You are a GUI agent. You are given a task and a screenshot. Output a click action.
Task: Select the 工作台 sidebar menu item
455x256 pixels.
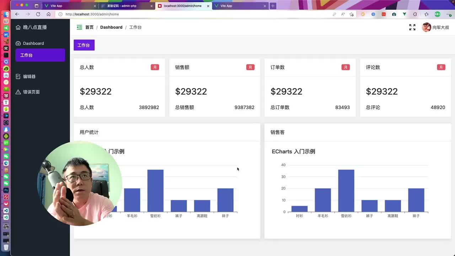(40, 55)
